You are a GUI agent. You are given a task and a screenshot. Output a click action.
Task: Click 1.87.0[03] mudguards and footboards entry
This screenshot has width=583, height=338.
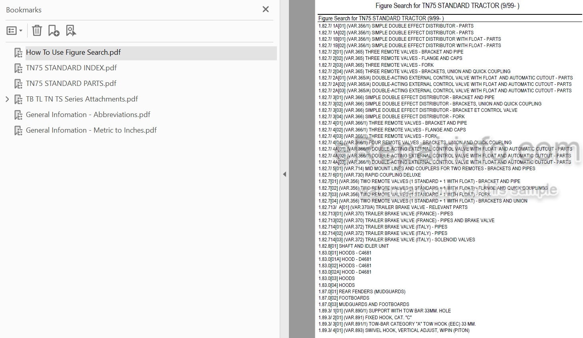(x=364, y=304)
